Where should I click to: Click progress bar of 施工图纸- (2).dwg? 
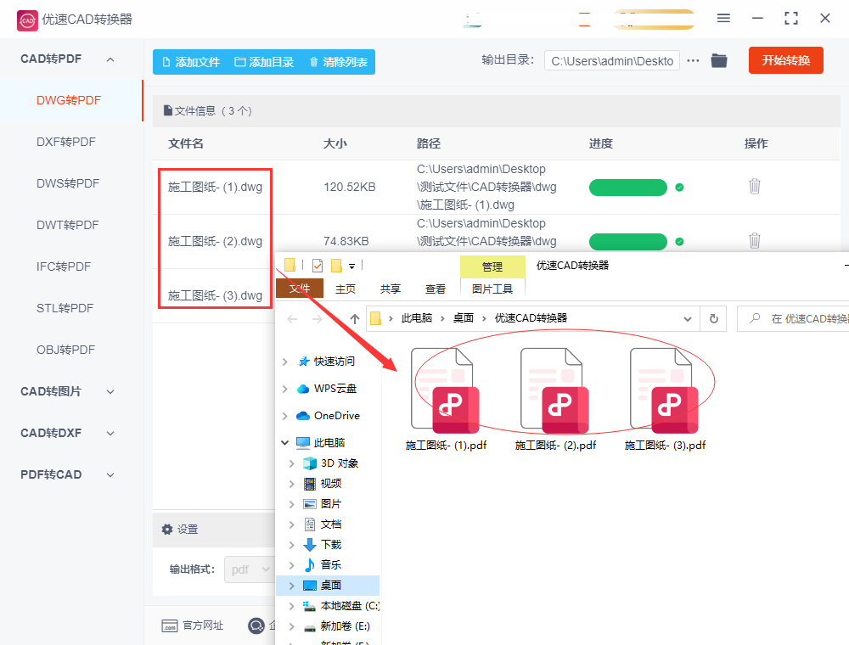point(627,241)
